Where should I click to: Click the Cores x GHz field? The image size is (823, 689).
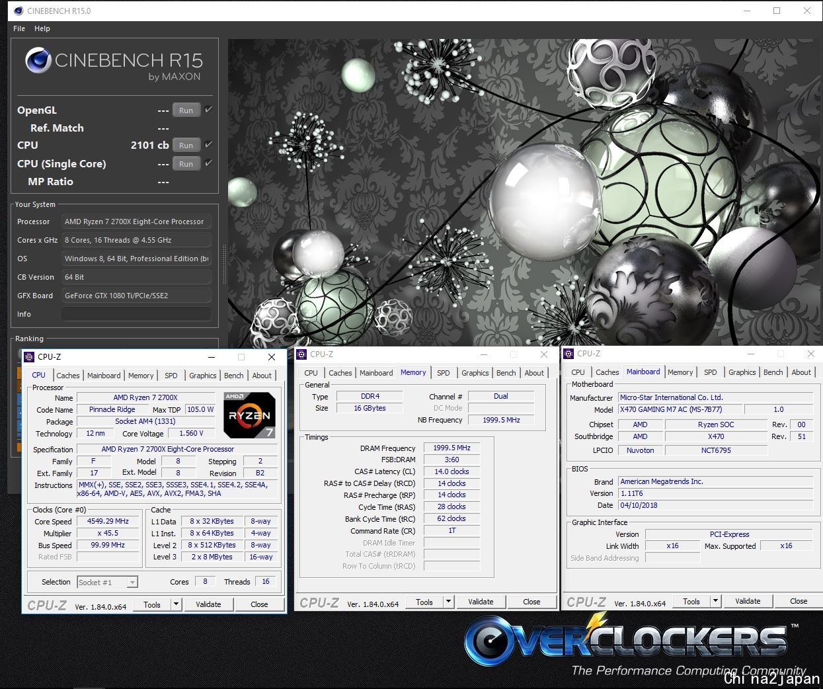(x=136, y=240)
